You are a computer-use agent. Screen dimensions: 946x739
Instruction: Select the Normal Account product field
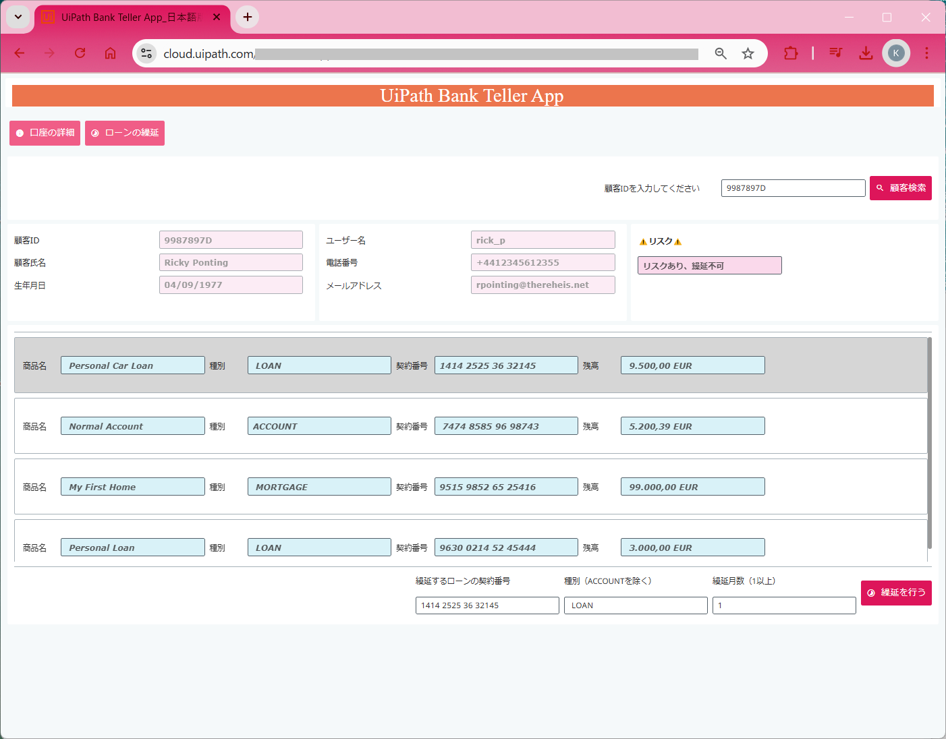133,426
